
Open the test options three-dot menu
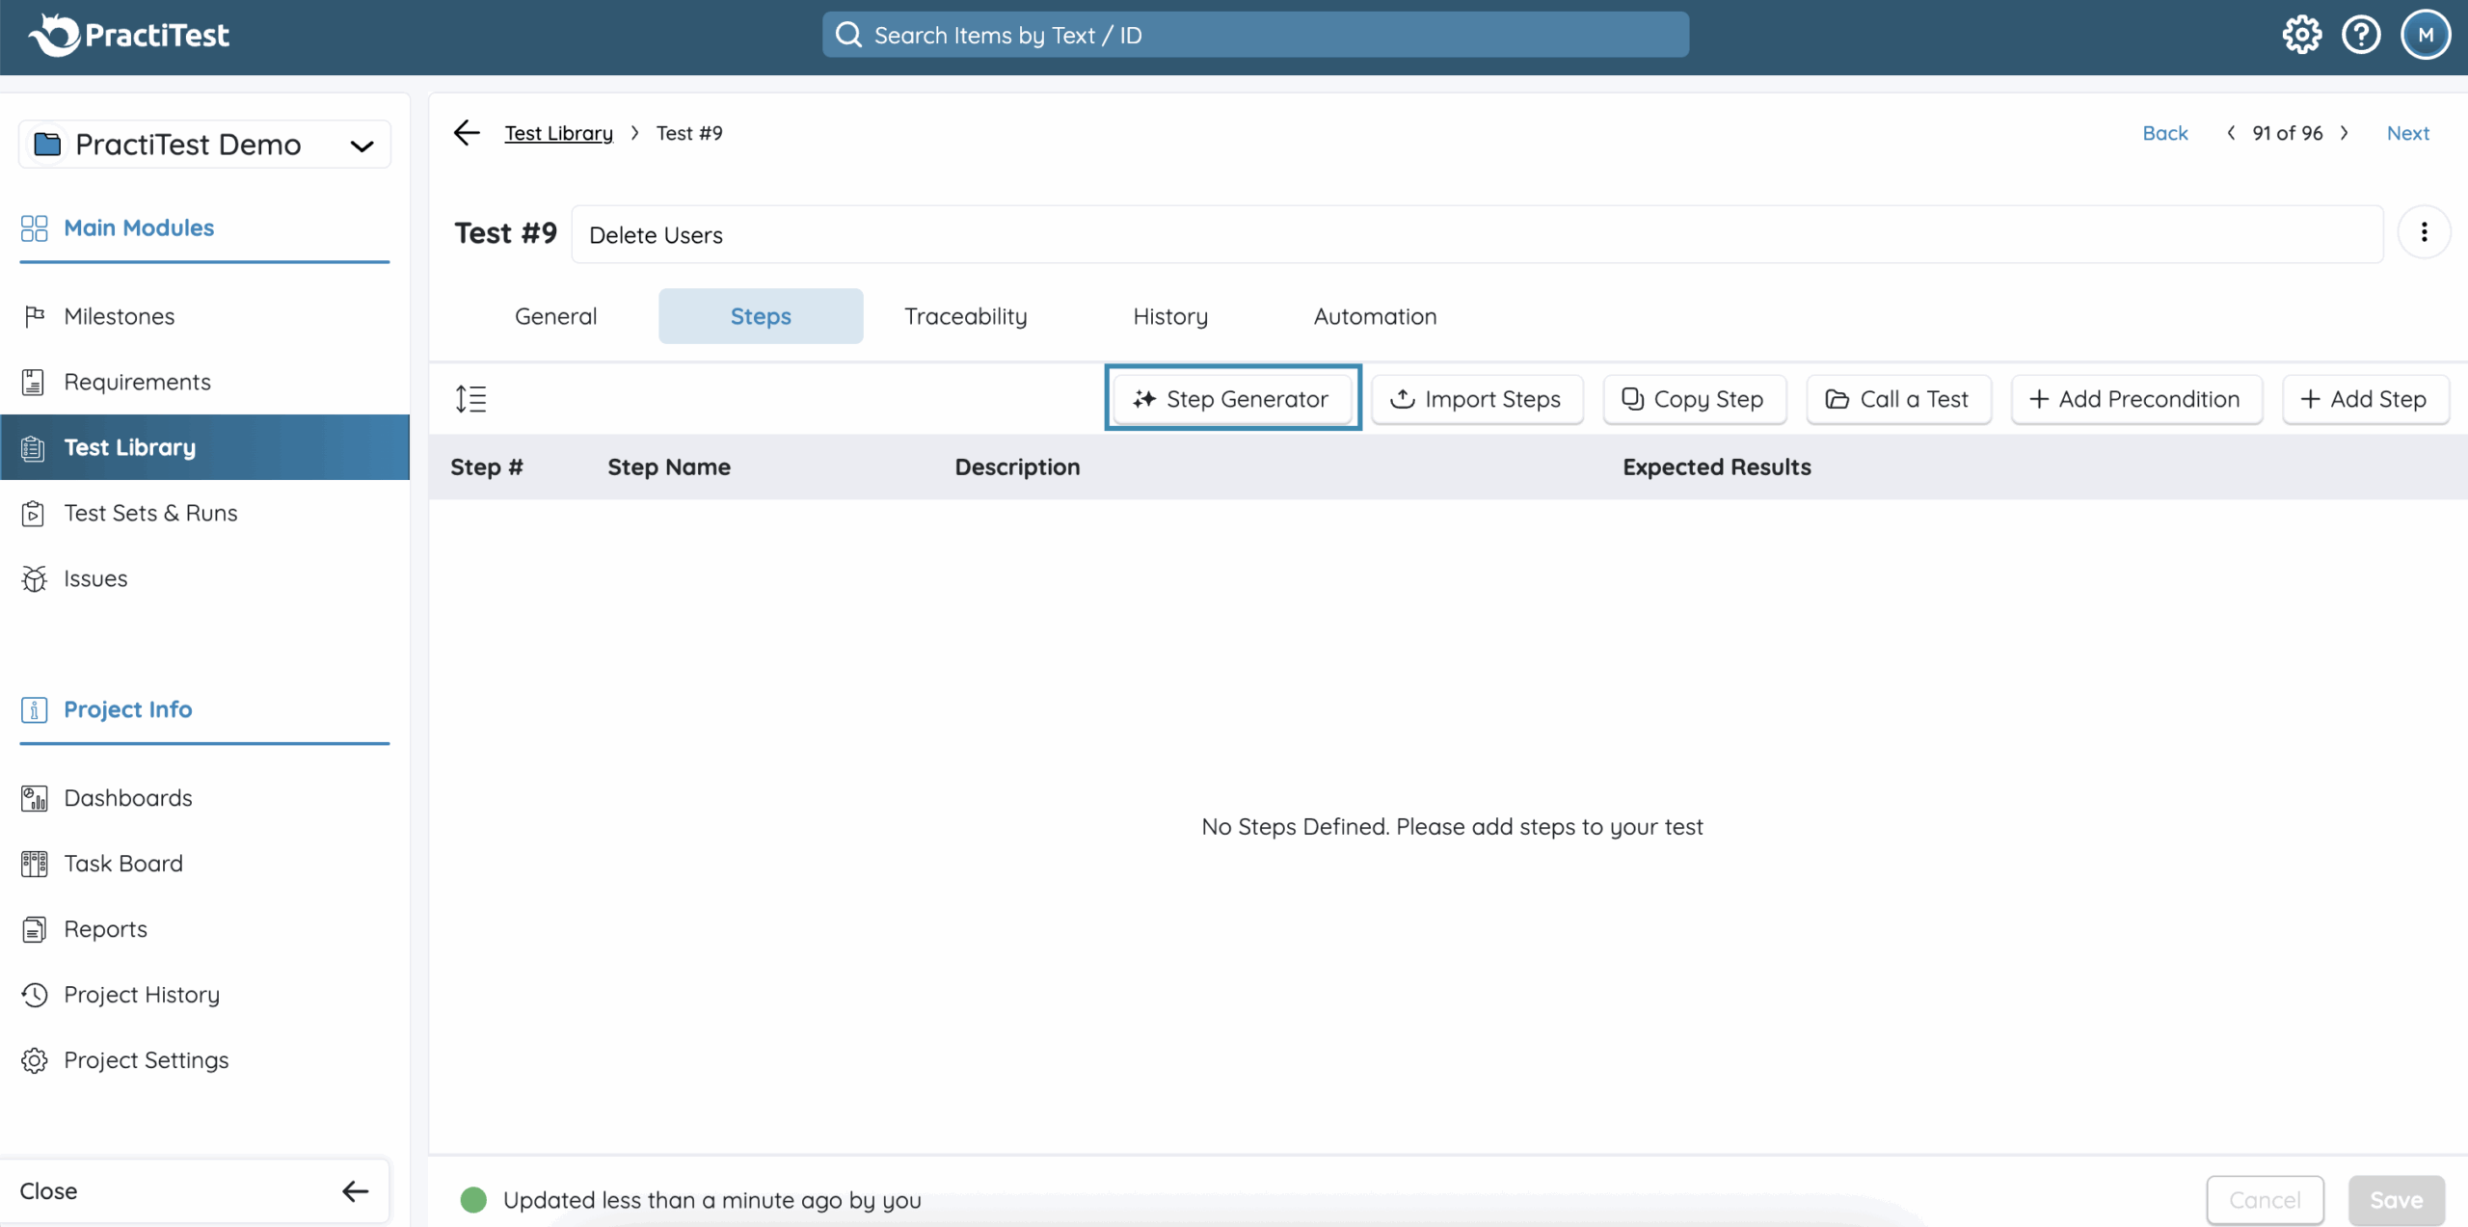click(2426, 232)
